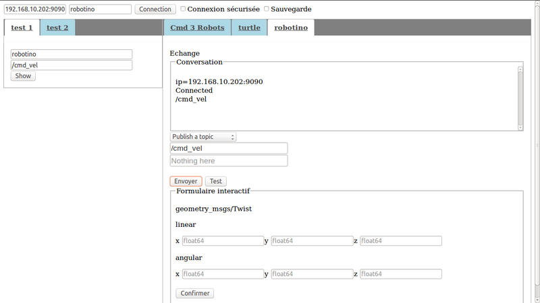
Task: Open the test 2 tab
Action: (57, 28)
